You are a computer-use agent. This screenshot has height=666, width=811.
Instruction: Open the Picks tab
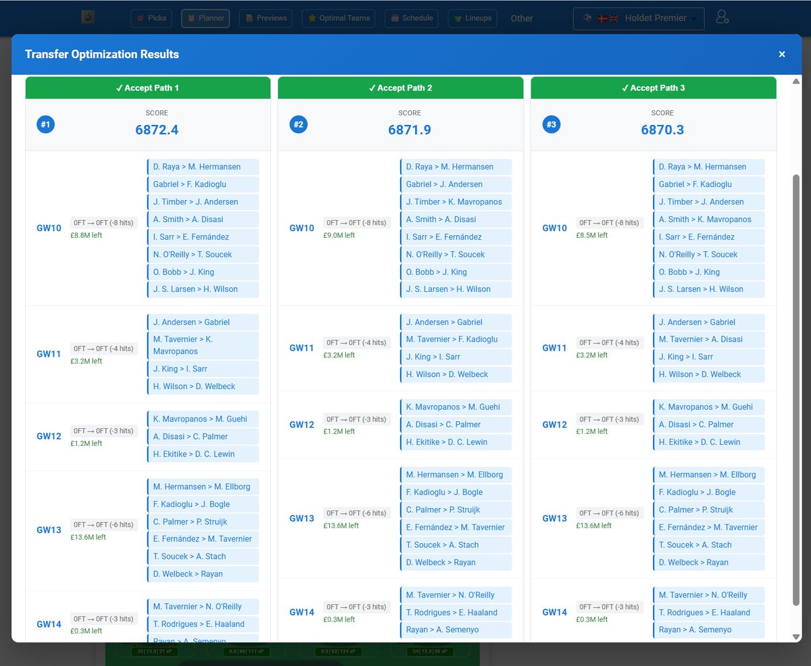pos(151,18)
